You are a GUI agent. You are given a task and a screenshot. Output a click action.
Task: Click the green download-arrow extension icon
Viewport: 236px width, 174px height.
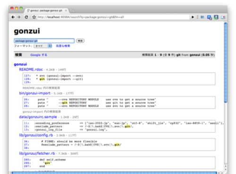click(x=216, y=17)
